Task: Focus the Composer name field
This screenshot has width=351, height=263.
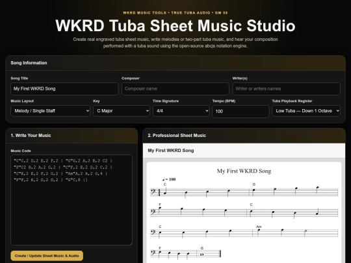Action: tap(175, 89)
